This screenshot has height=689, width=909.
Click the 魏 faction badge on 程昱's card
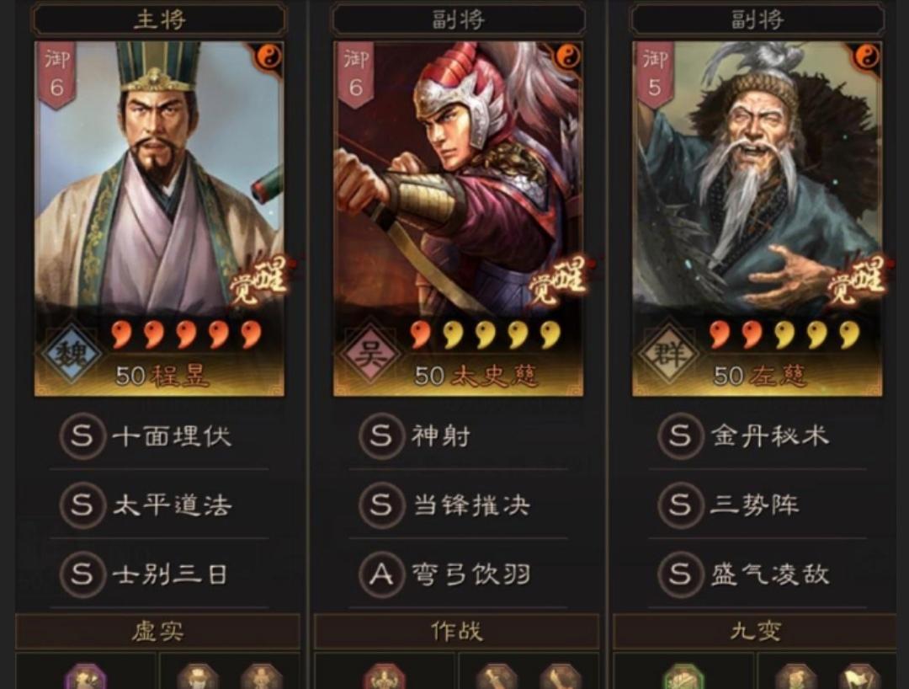click(x=72, y=354)
